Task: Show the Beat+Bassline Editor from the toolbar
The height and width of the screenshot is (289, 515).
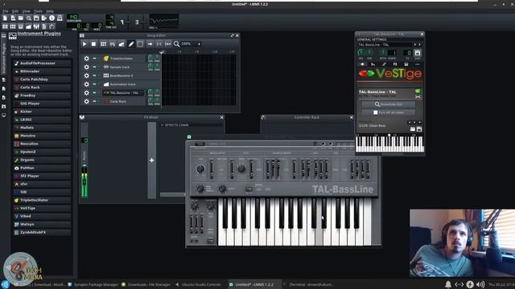Action: point(13,26)
